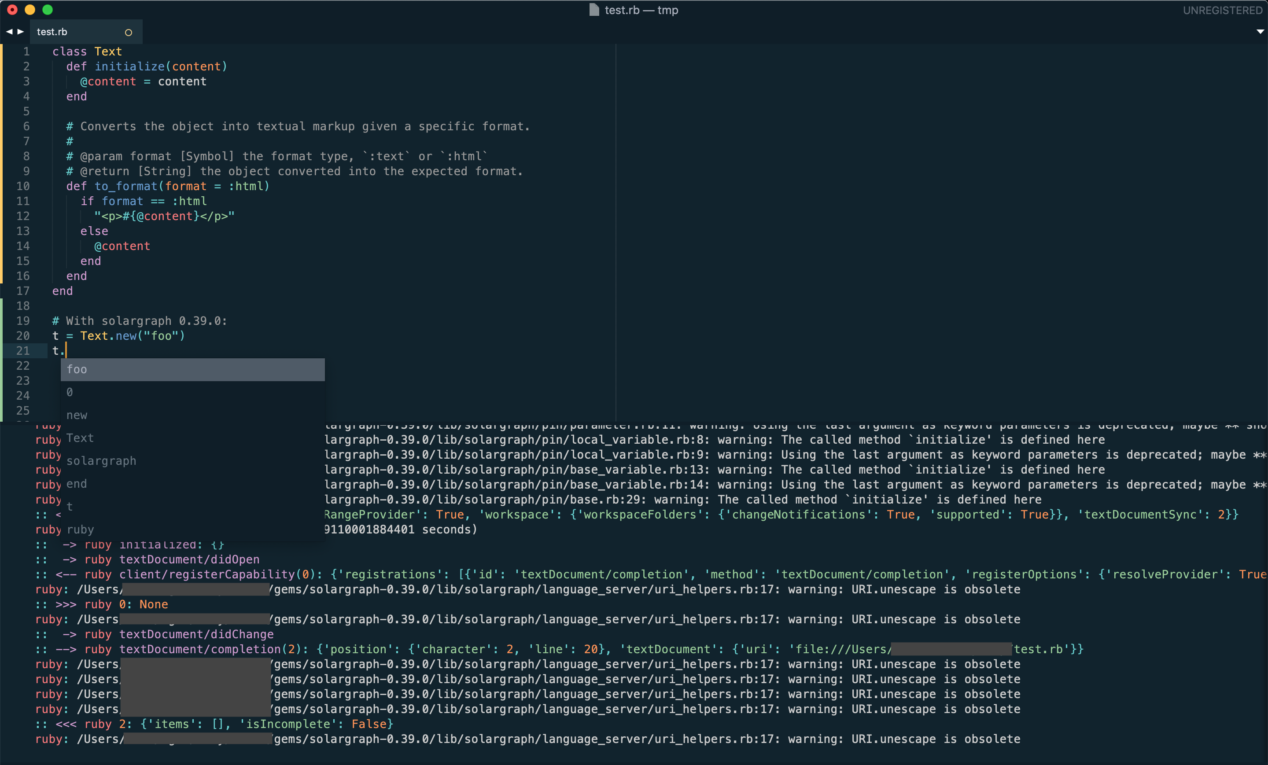Image resolution: width=1268 pixels, height=765 pixels.
Task: Click the 'to_format' method name
Action: (x=125, y=186)
